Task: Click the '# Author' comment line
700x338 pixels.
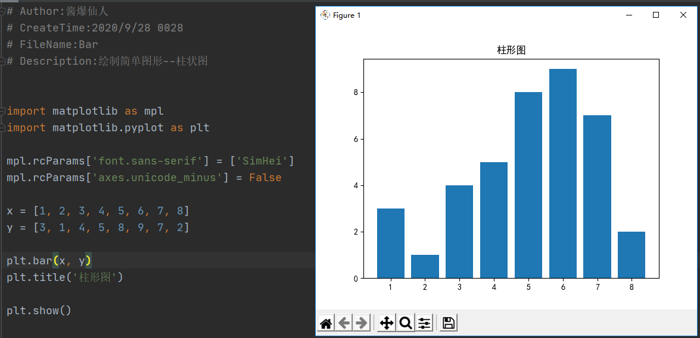Action: [x=58, y=11]
